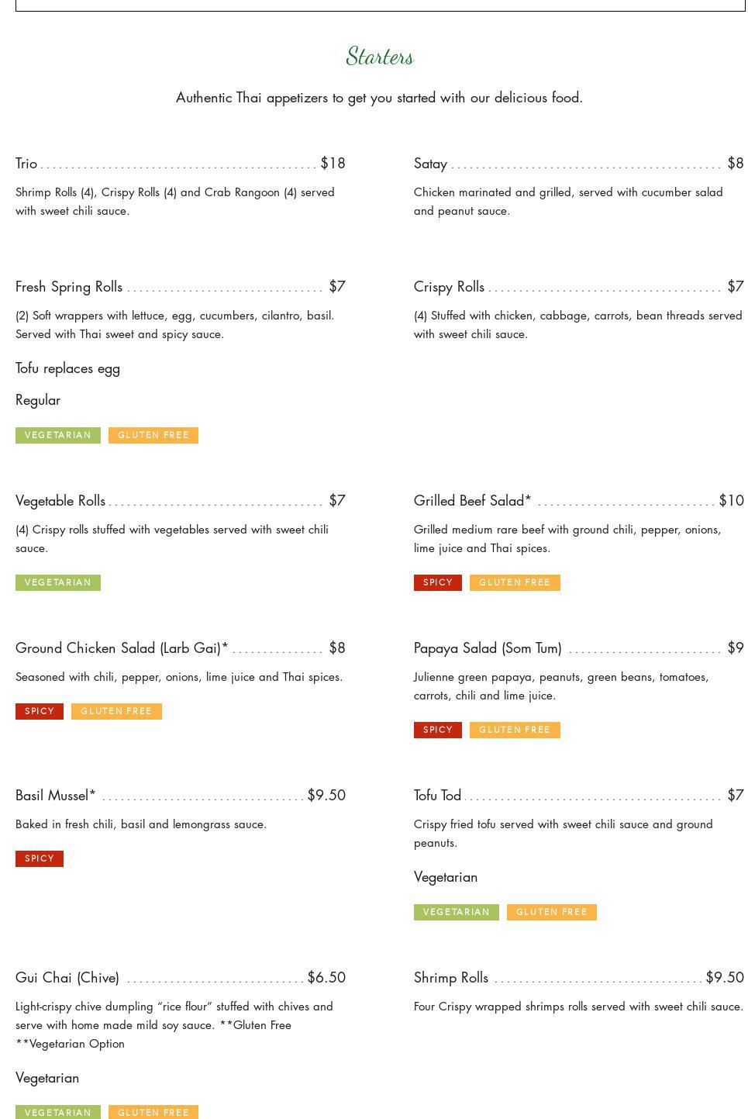The width and height of the screenshot is (748, 1119).
Task: Click the "Tofu replaces egg" option text
Action: click(x=67, y=368)
